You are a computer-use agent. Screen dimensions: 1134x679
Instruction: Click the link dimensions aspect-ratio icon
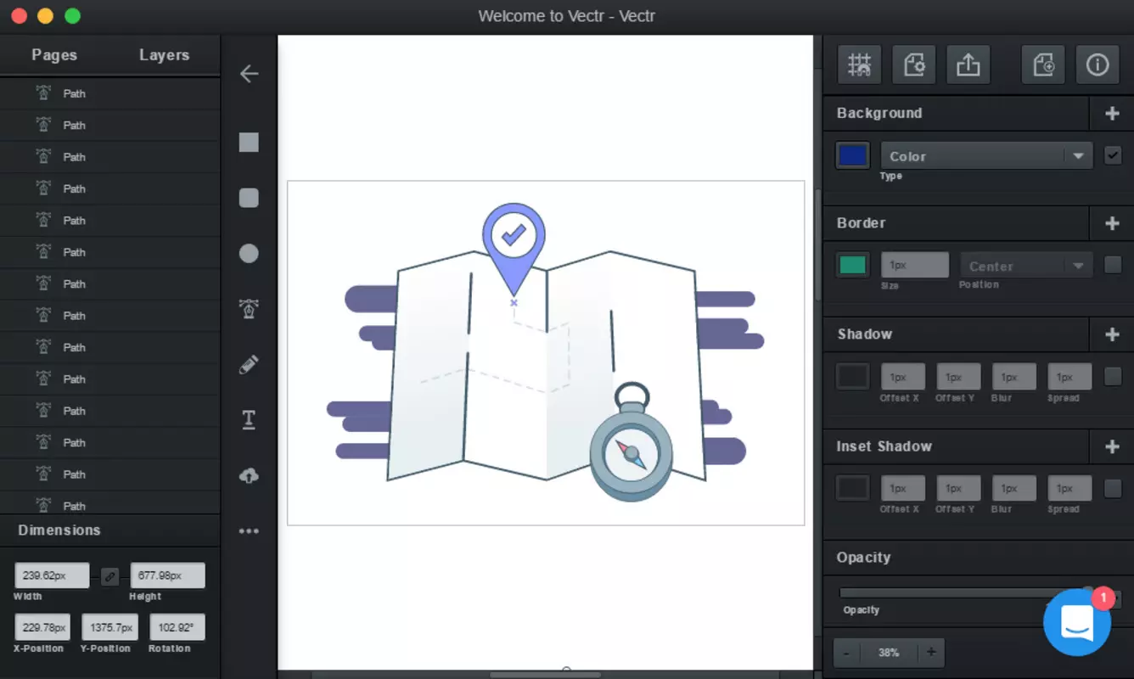pyautogui.click(x=109, y=576)
